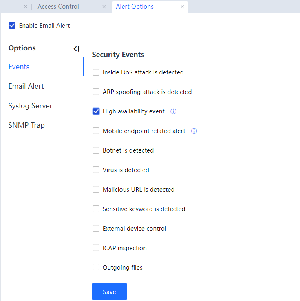Close the Alert Options tab
Viewport: 300px width, 301px height.
[x=182, y=7]
